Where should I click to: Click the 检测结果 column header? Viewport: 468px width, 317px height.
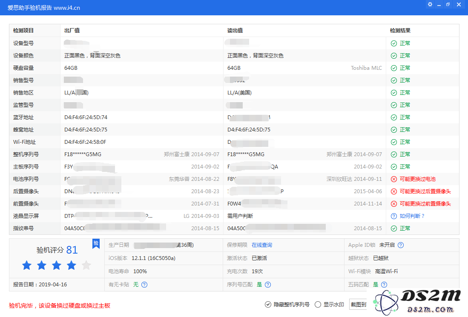(x=400, y=31)
